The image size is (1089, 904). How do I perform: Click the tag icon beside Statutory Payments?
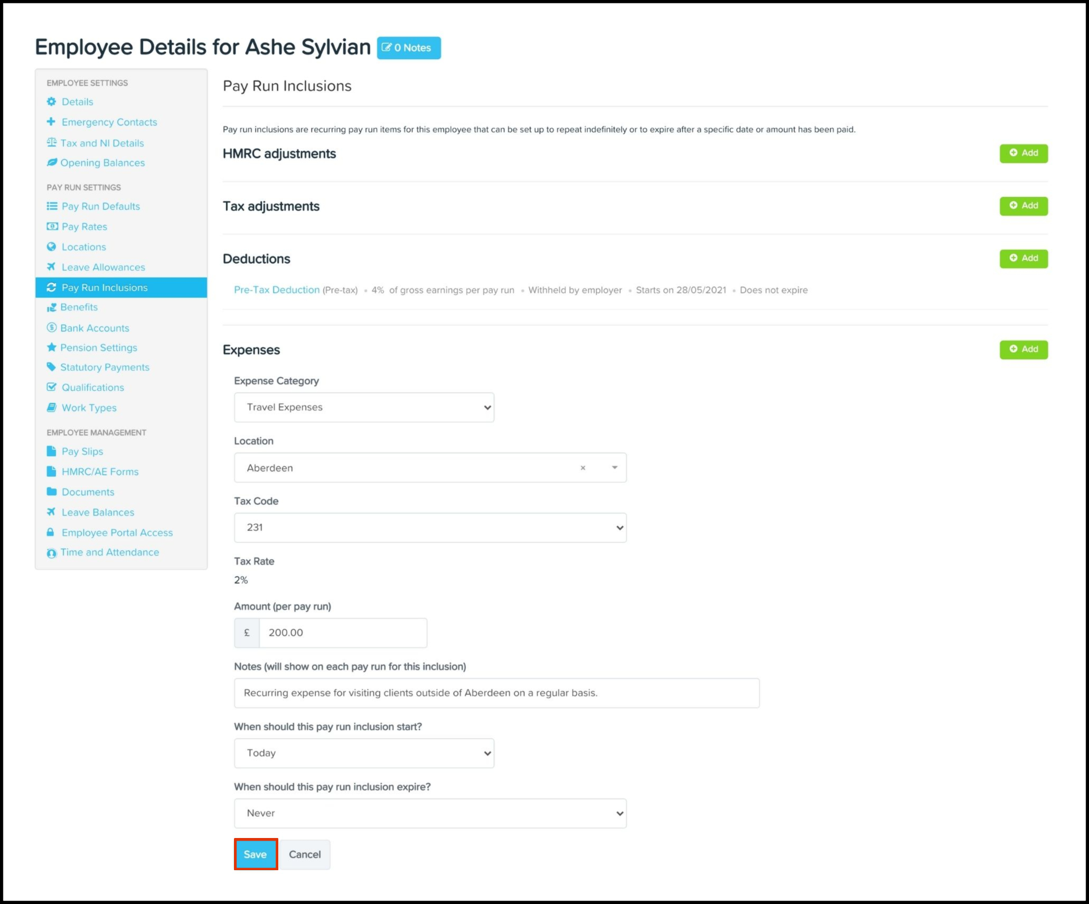(x=51, y=367)
